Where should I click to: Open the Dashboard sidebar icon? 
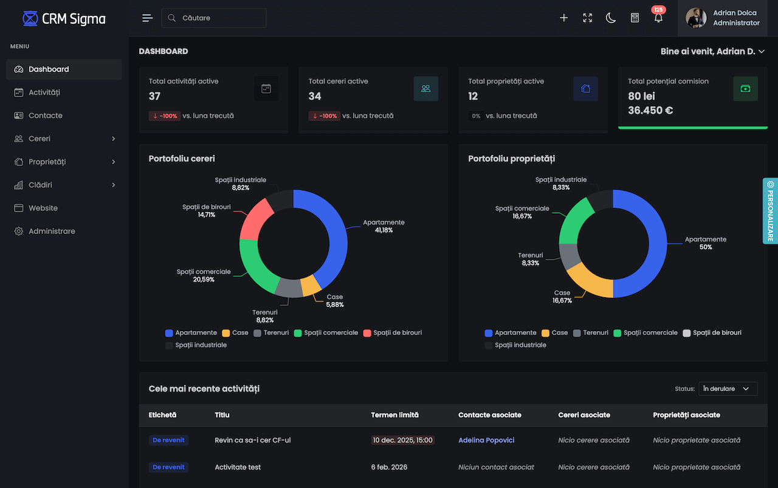tap(19, 69)
